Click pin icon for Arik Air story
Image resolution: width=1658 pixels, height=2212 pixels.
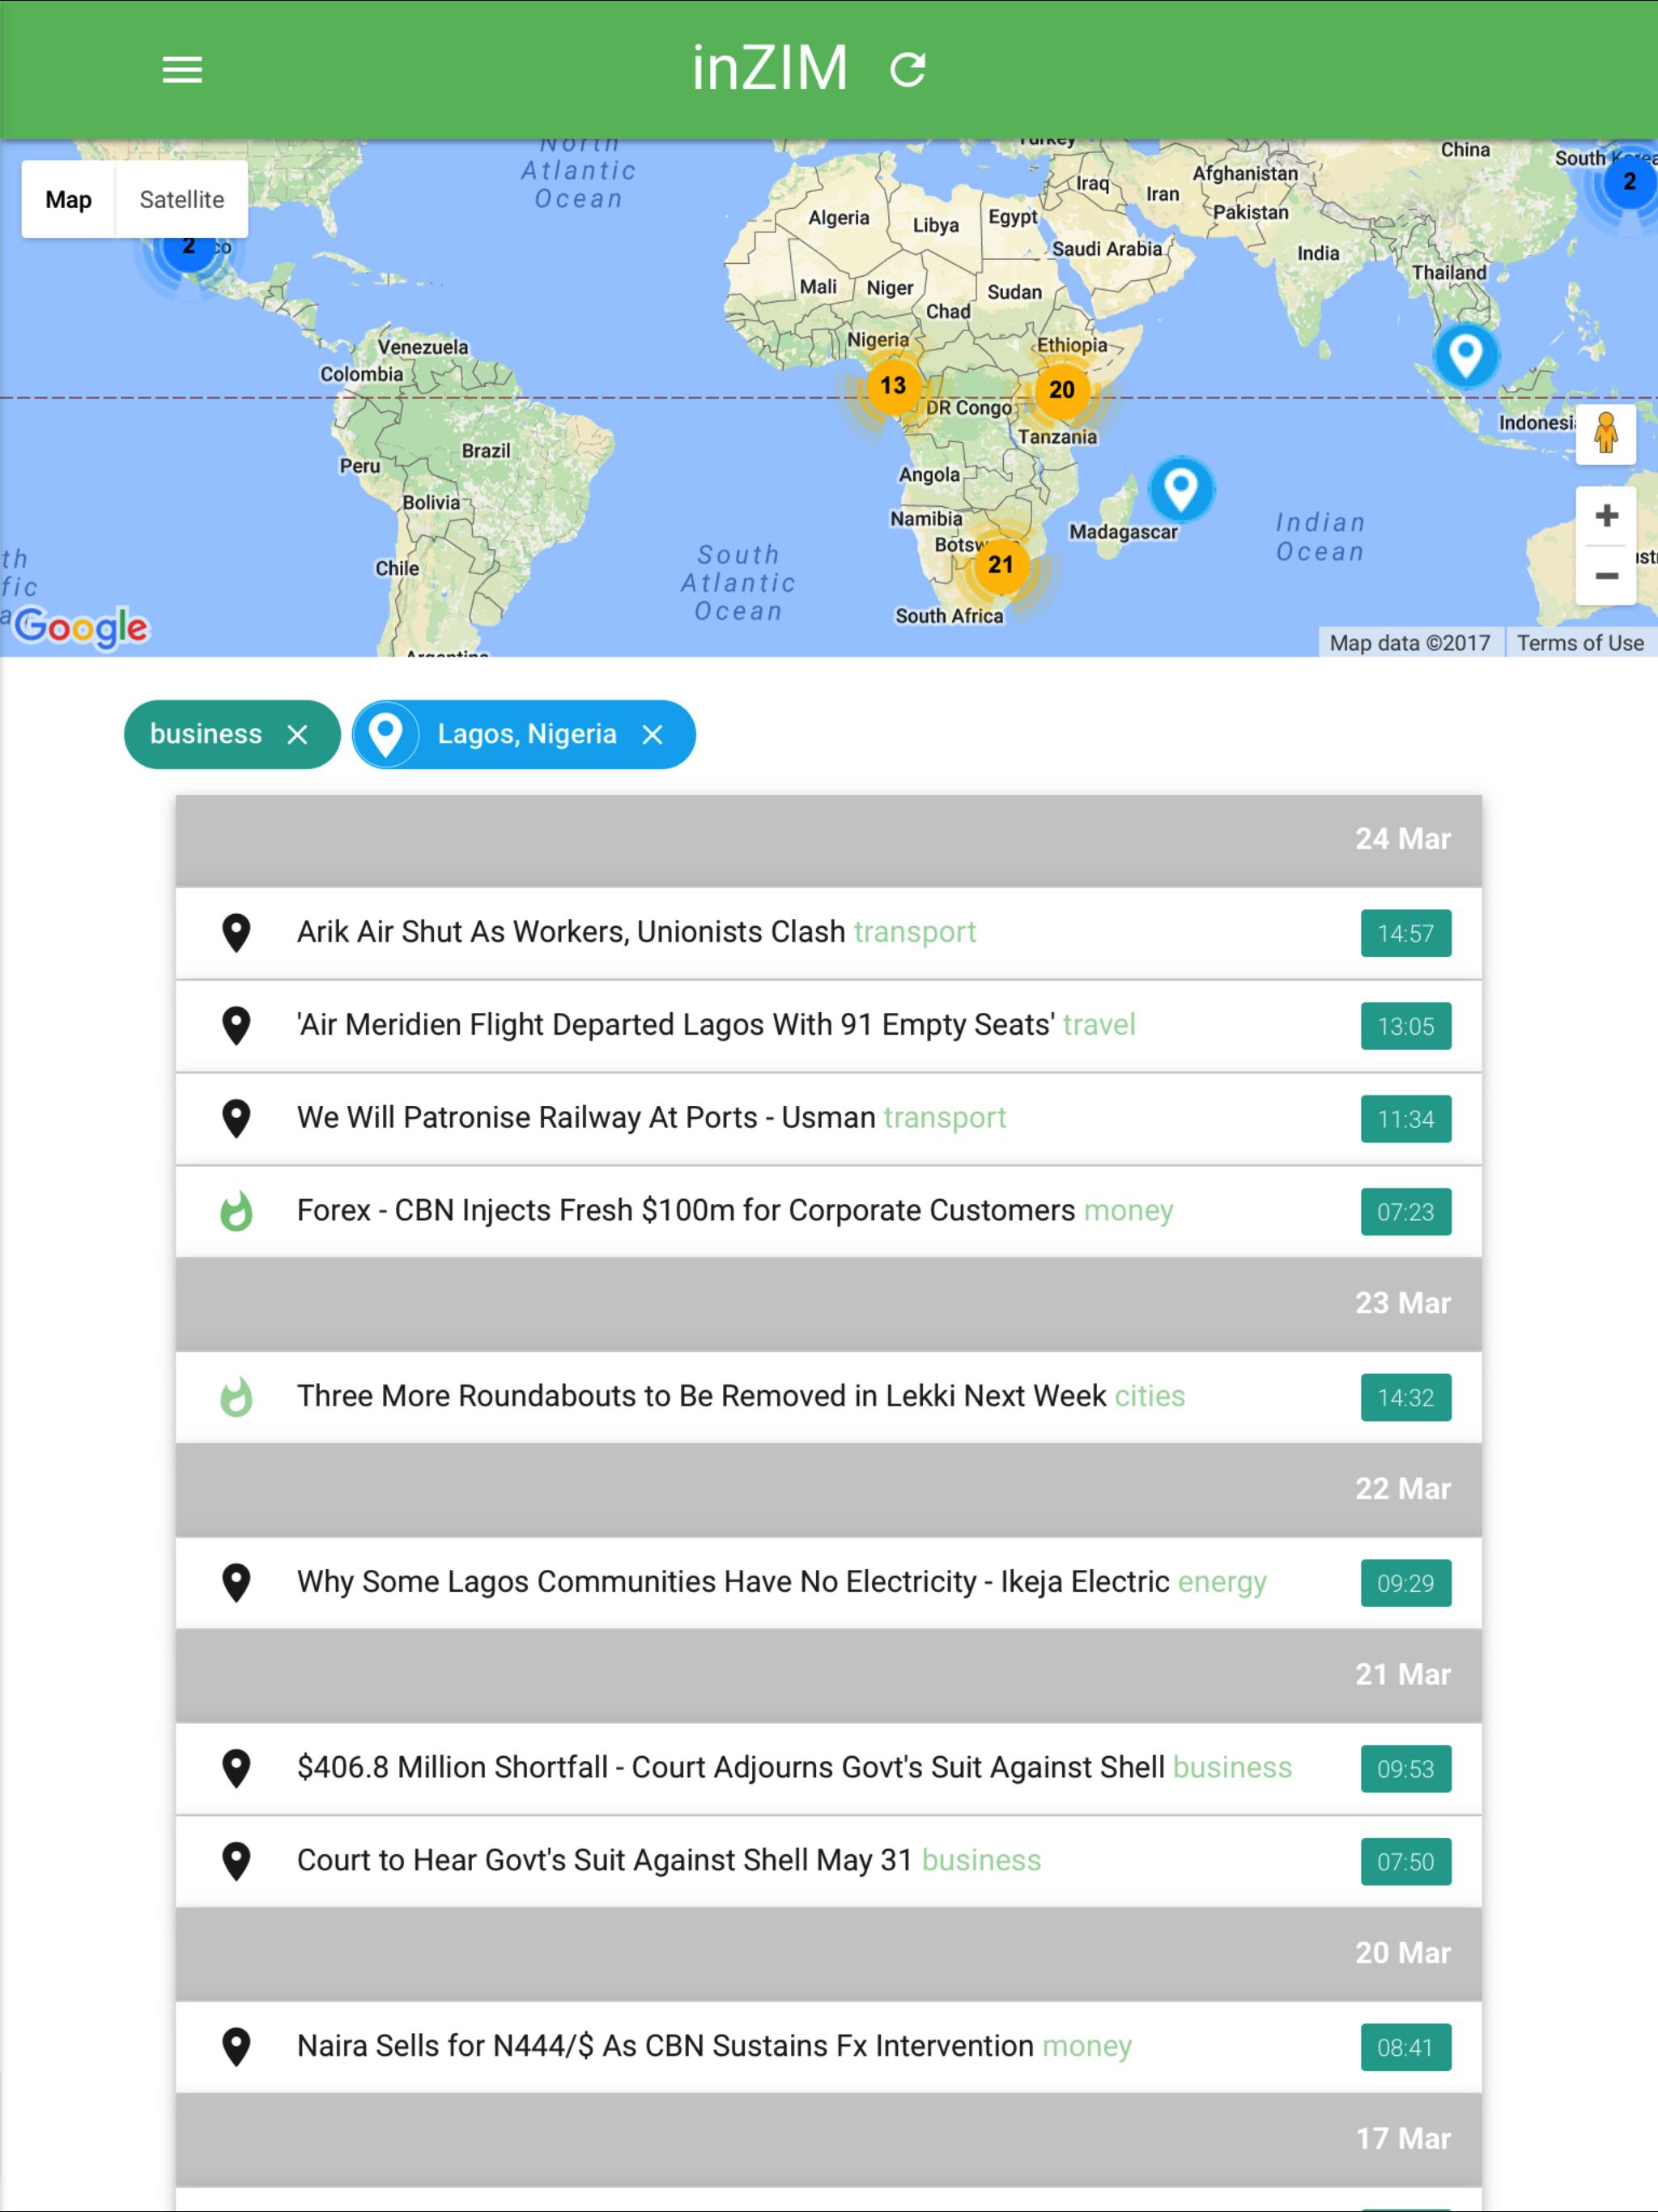tap(236, 933)
